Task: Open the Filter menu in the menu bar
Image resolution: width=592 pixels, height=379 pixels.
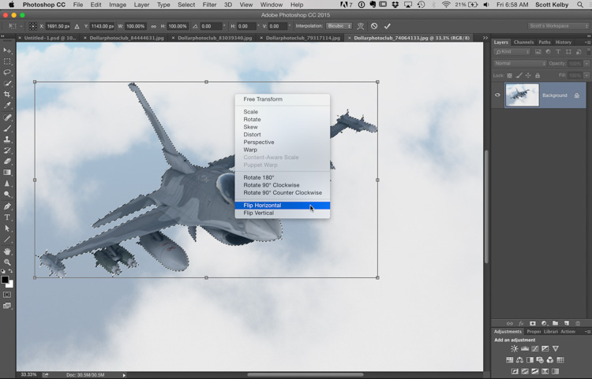Action: point(209,5)
